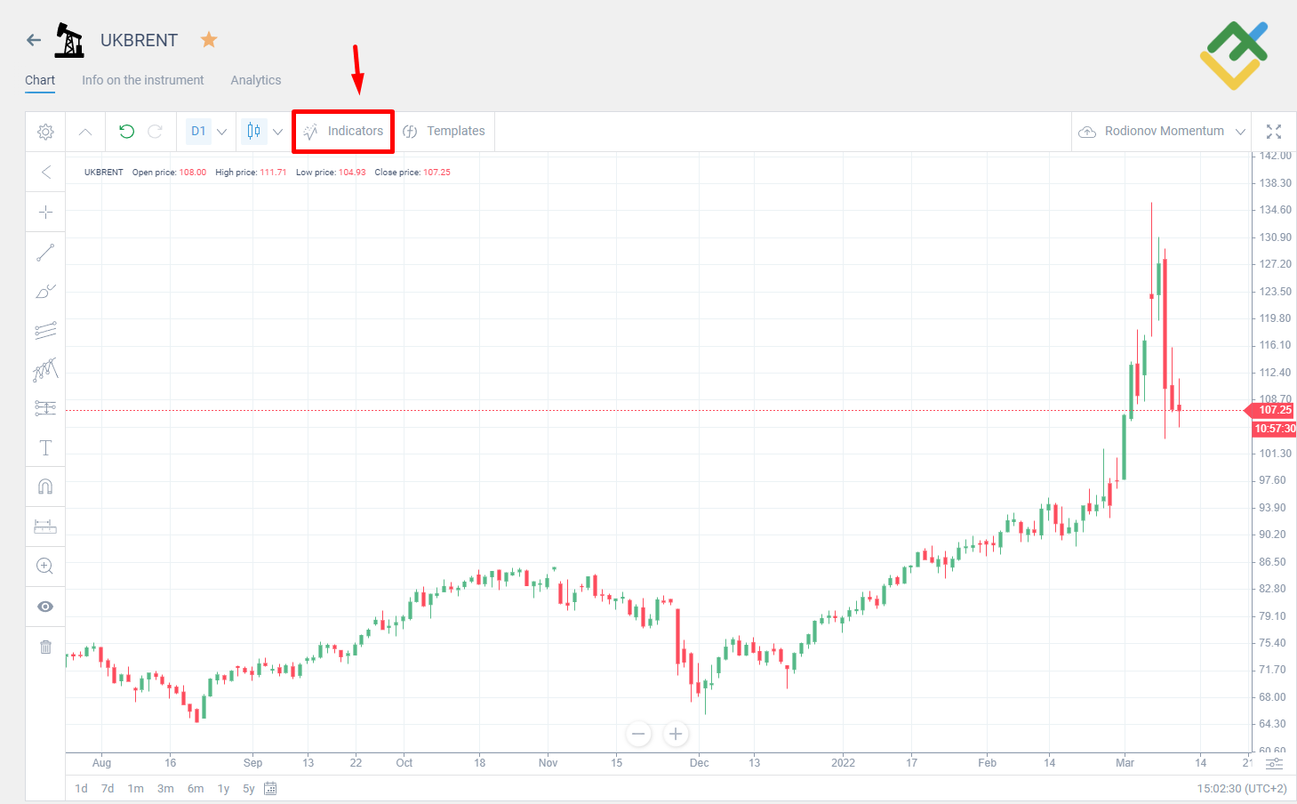Open the Info on the instrument tab
Viewport: 1297px width, 804px height.
pos(142,80)
